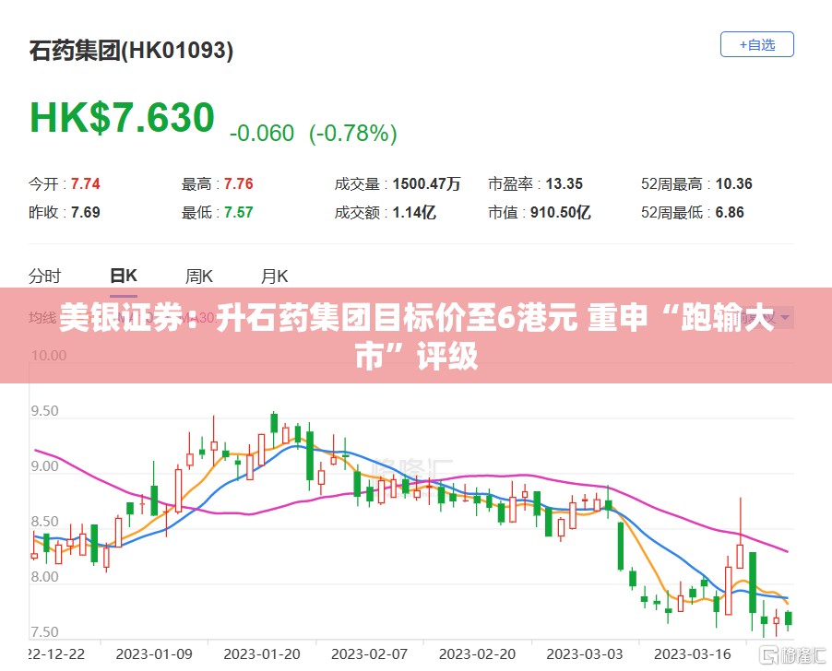Click the 7.50 price axis label

coord(44,631)
